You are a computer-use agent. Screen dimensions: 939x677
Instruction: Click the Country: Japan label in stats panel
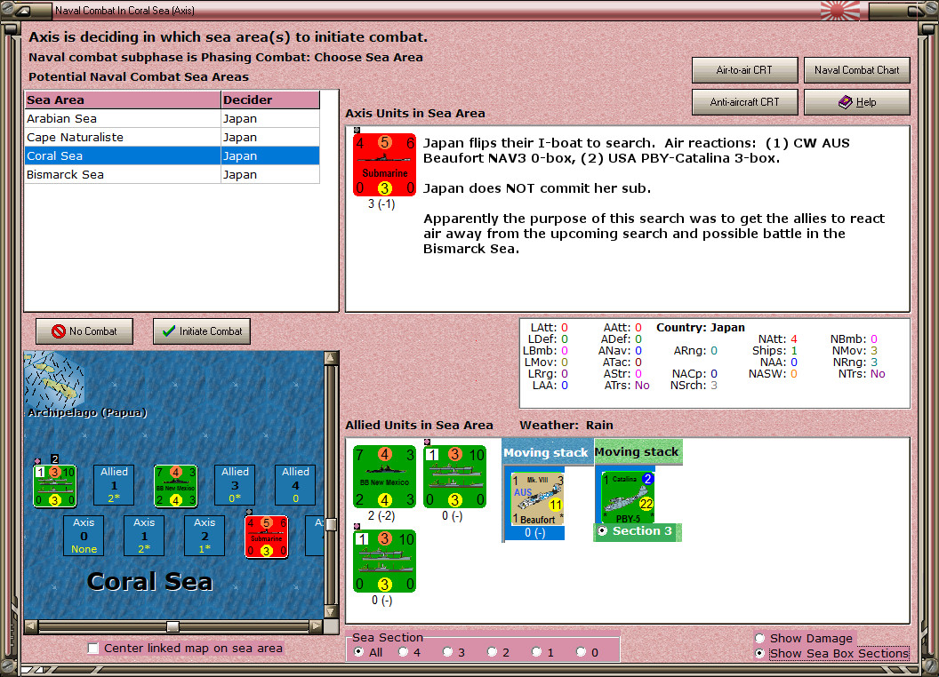[x=700, y=328]
